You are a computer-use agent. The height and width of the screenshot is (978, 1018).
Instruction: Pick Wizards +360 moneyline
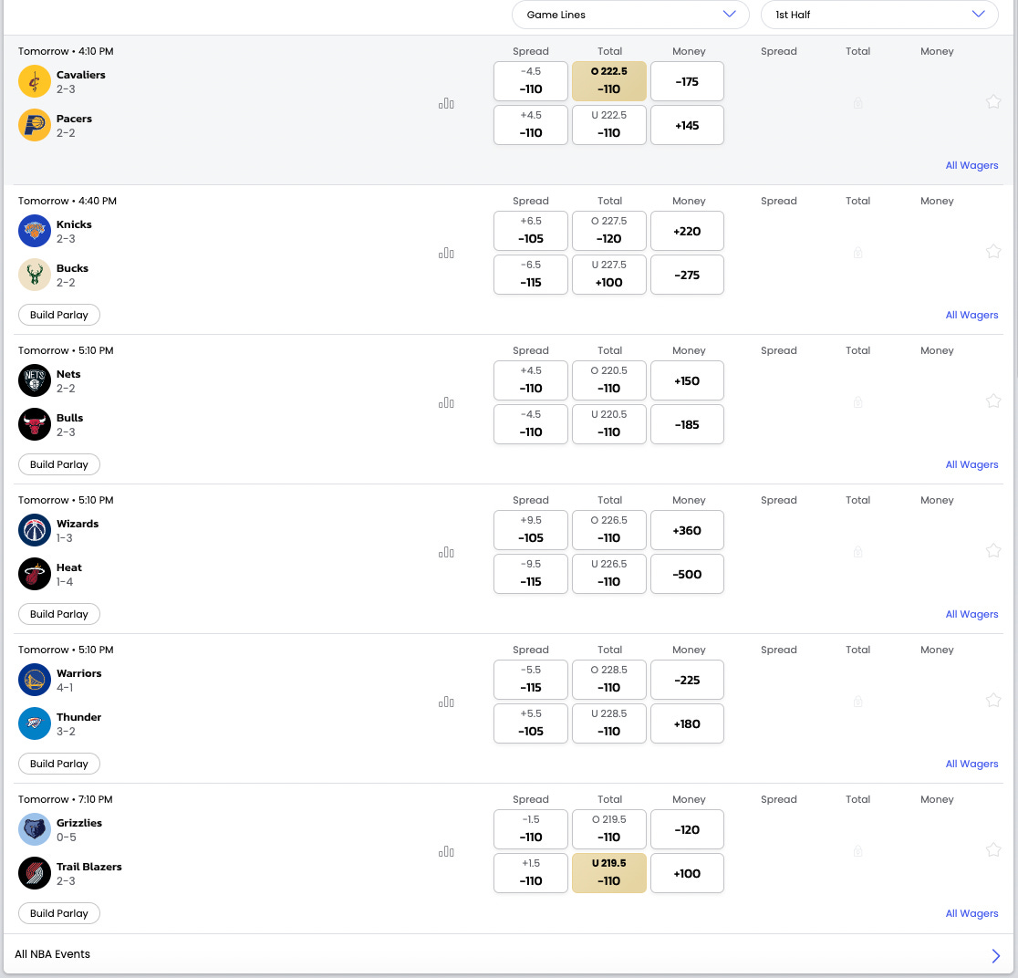(x=687, y=530)
